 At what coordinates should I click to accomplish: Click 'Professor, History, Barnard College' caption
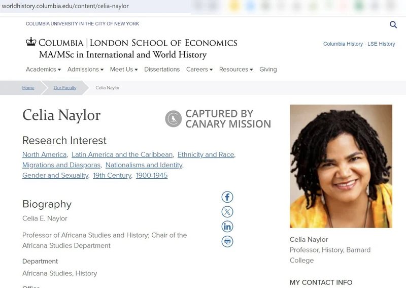[330, 255]
